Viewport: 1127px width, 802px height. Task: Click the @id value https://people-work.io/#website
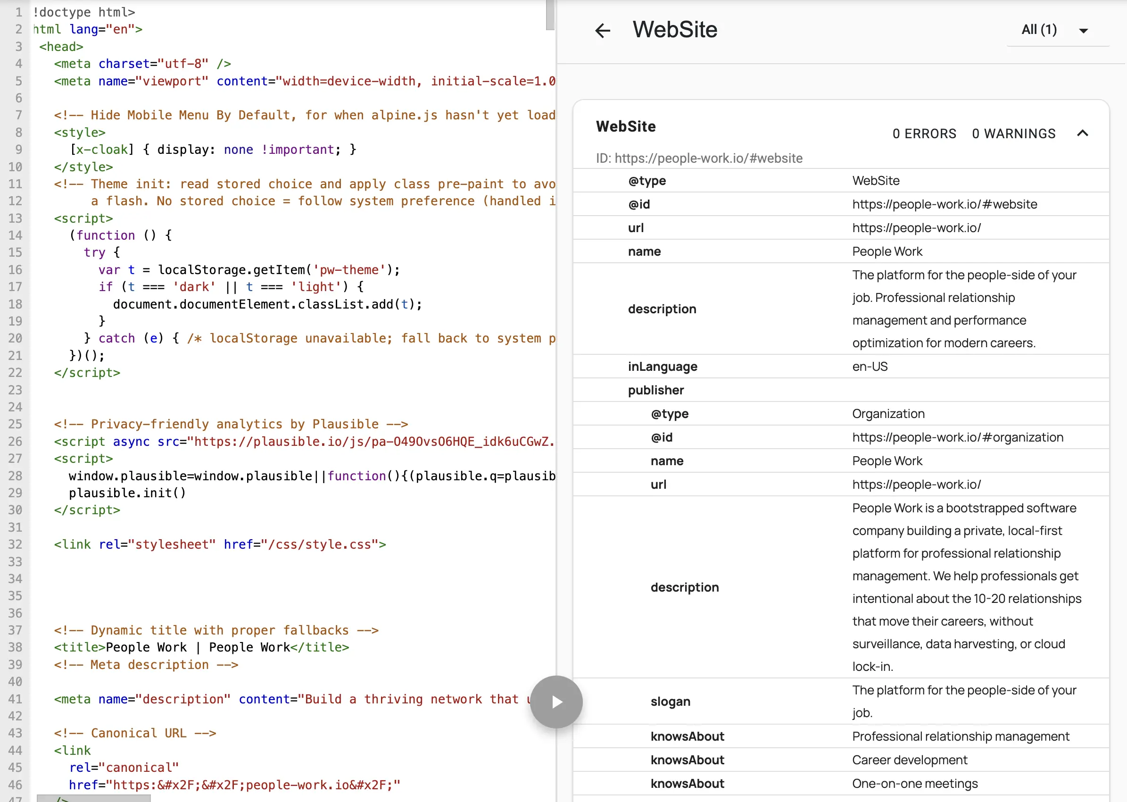[945, 204]
